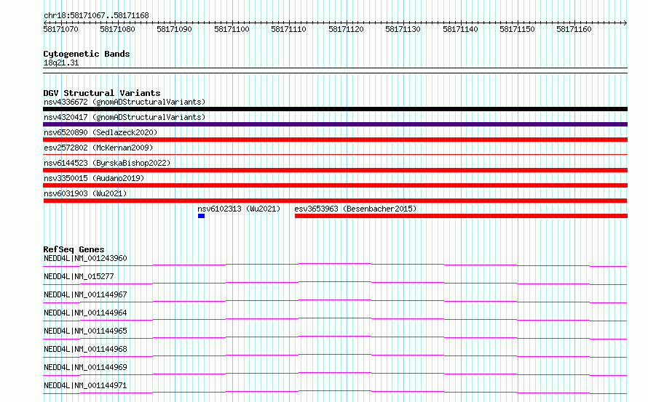Screen dimensions: 648x402
Task: Click the red esv3653963 variant bar
Action: (461, 216)
